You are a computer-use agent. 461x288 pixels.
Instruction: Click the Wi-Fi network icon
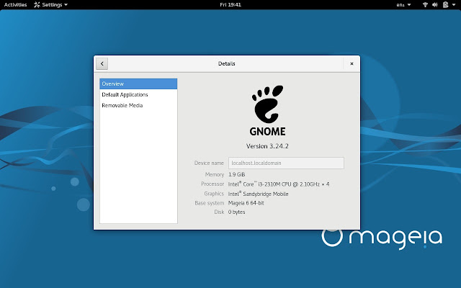pos(425,5)
